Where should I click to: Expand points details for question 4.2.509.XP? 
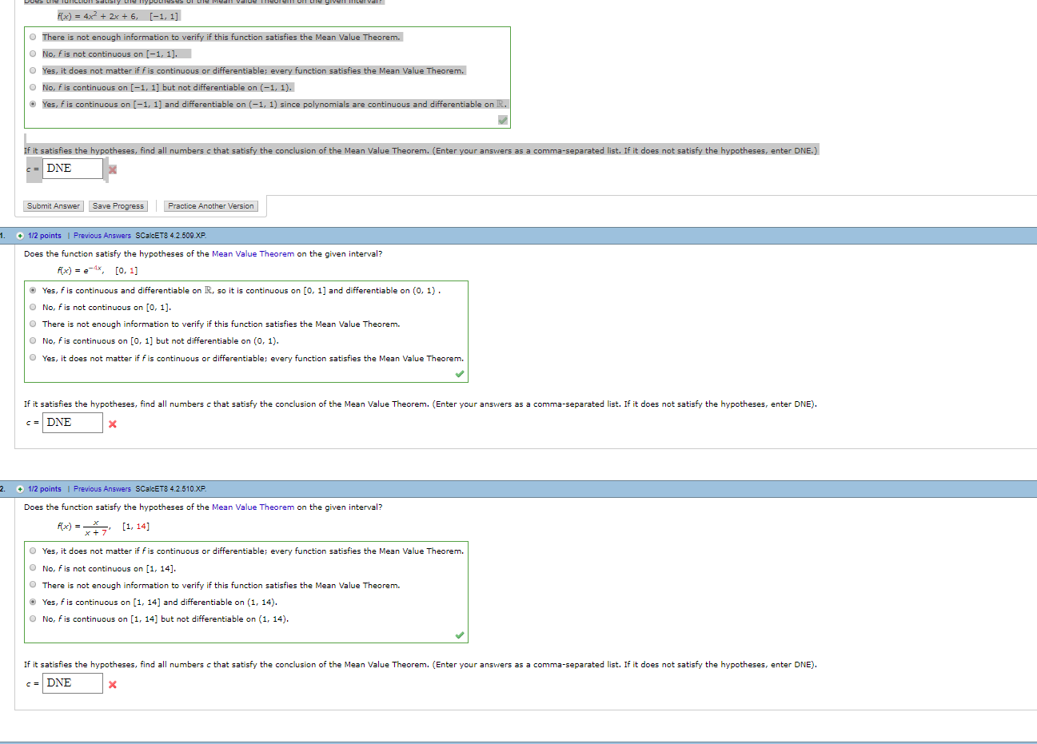point(20,236)
